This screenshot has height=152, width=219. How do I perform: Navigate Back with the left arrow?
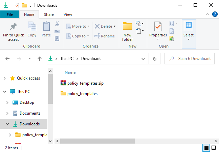(x=7, y=59)
